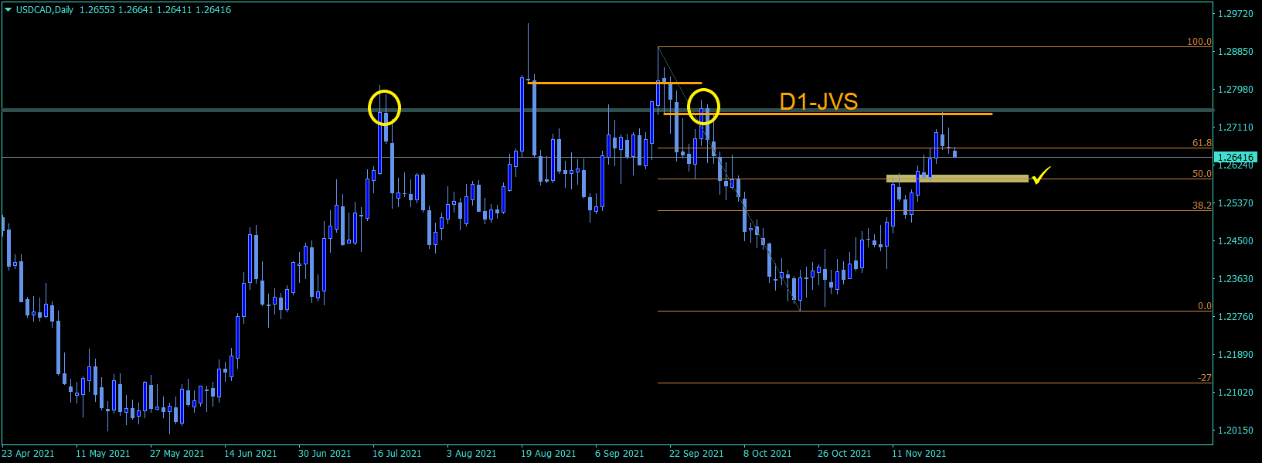Select the Fibonacci 38.2 level label

coord(1202,206)
